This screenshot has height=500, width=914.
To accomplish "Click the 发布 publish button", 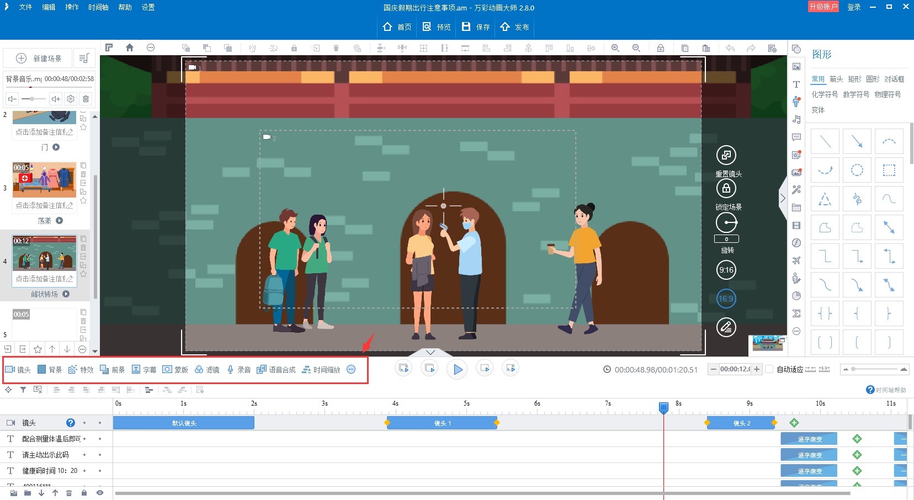I will [x=514, y=26].
